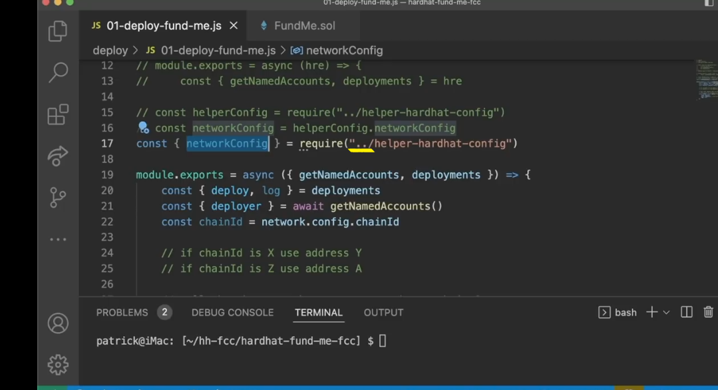Select the TERMINAL panel tab

coord(319,312)
